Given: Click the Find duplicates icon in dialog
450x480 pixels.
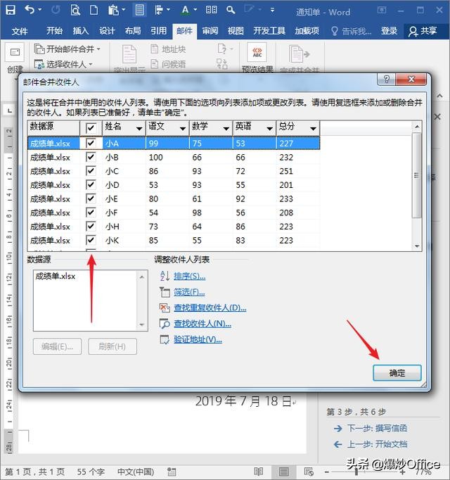Looking at the screenshot, I should pos(165,308).
